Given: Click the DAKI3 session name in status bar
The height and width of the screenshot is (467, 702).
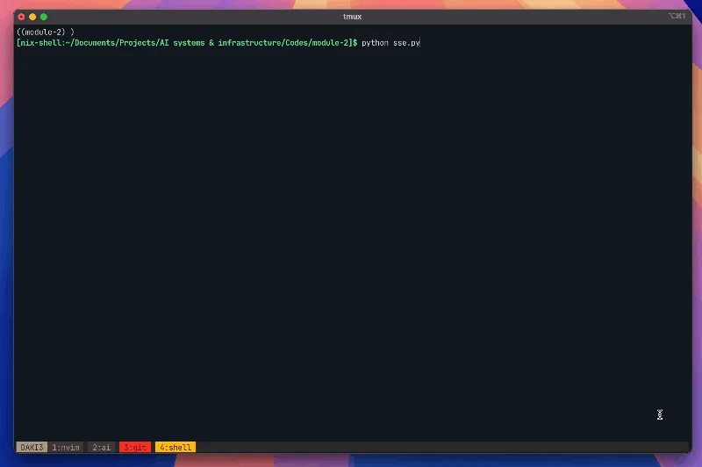Looking at the screenshot, I should 32,447.
